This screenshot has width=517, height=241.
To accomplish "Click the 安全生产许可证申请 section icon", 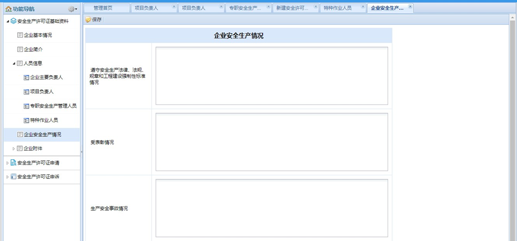I will 13,163.
